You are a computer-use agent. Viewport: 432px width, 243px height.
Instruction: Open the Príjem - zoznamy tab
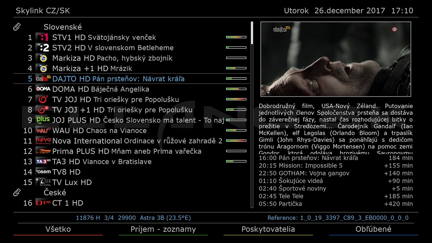point(163,229)
